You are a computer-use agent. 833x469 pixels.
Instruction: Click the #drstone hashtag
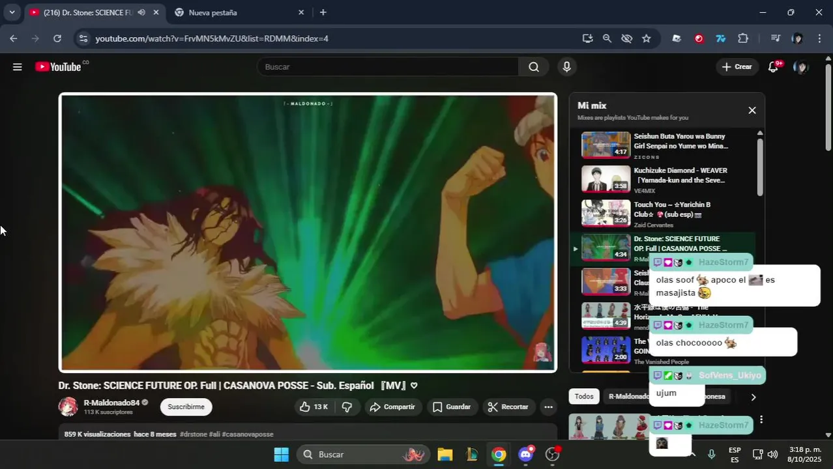[193, 434]
